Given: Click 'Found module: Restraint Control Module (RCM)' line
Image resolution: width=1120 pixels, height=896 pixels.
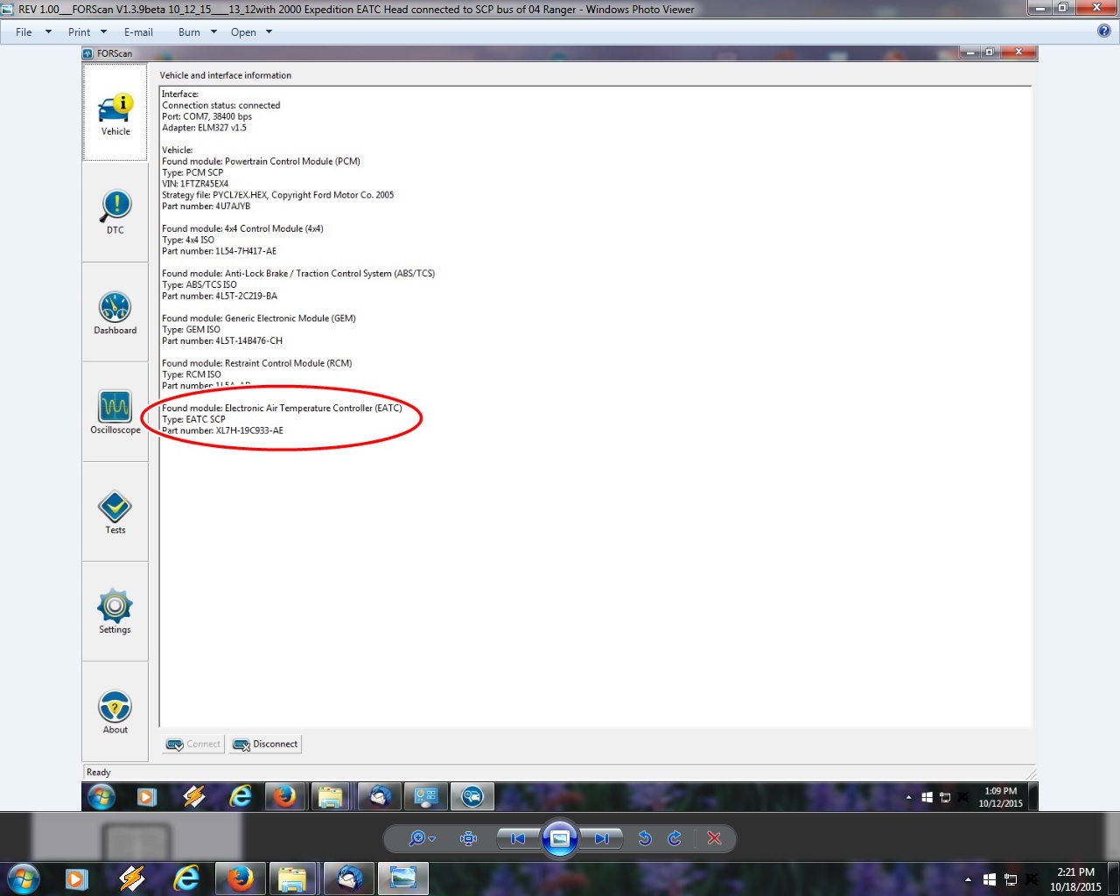Looking at the screenshot, I should 256,363.
